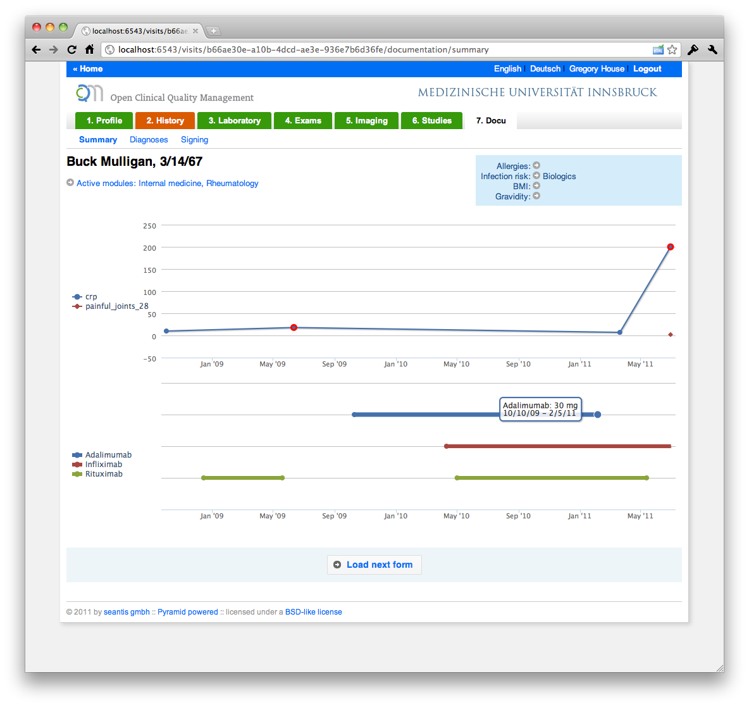749x707 pixels.
Task: Toggle crp series in chart legend
Action: [85, 297]
